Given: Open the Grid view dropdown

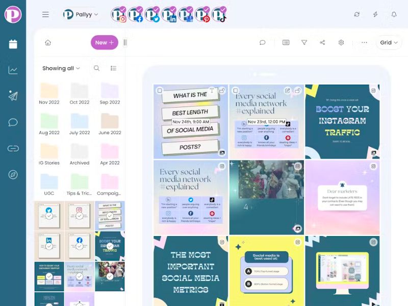Looking at the screenshot, I should click(x=389, y=43).
